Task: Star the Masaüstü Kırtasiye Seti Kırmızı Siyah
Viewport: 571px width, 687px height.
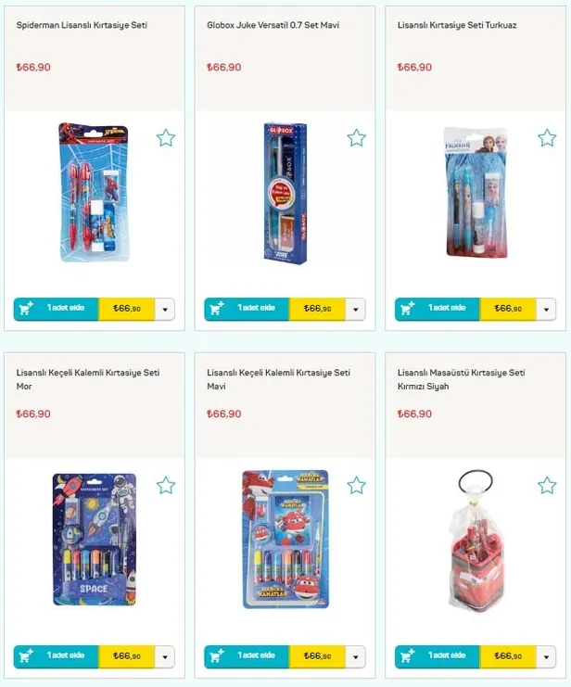Action: tap(547, 486)
